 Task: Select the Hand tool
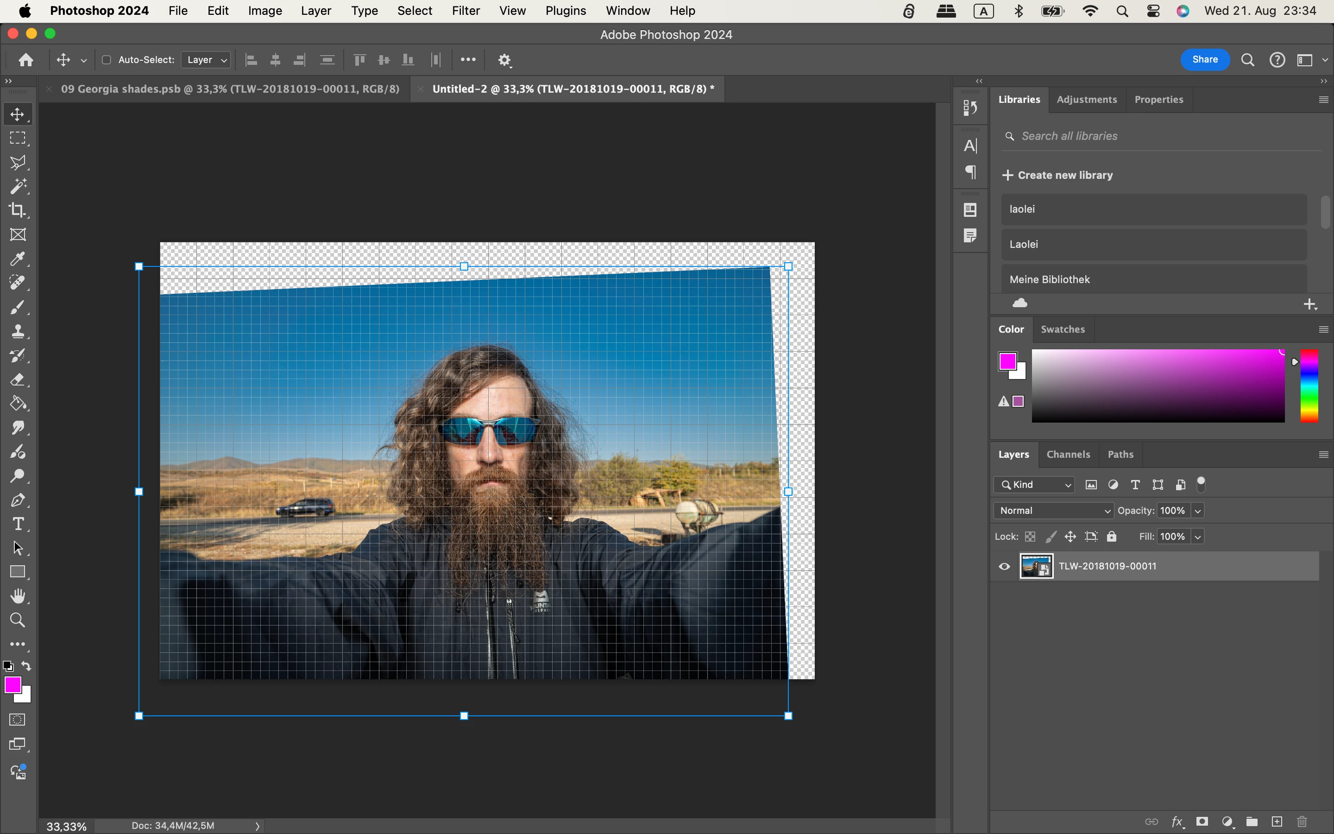pyautogui.click(x=18, y=596)
